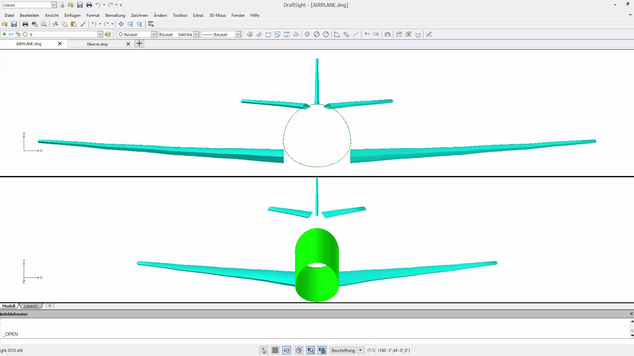
Task: Close the Eikurve.dwg tab
Action: click(x=128, y=44)
